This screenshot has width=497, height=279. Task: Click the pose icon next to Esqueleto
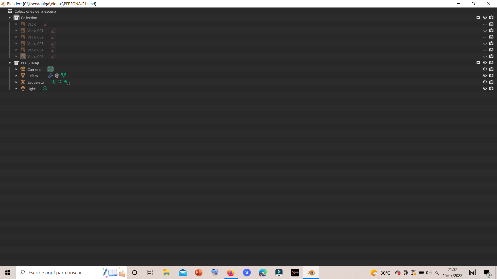53,82
